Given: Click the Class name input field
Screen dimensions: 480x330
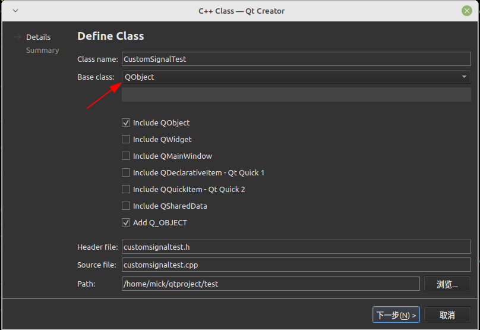Looking at the screenshot, I should (296, 59).
